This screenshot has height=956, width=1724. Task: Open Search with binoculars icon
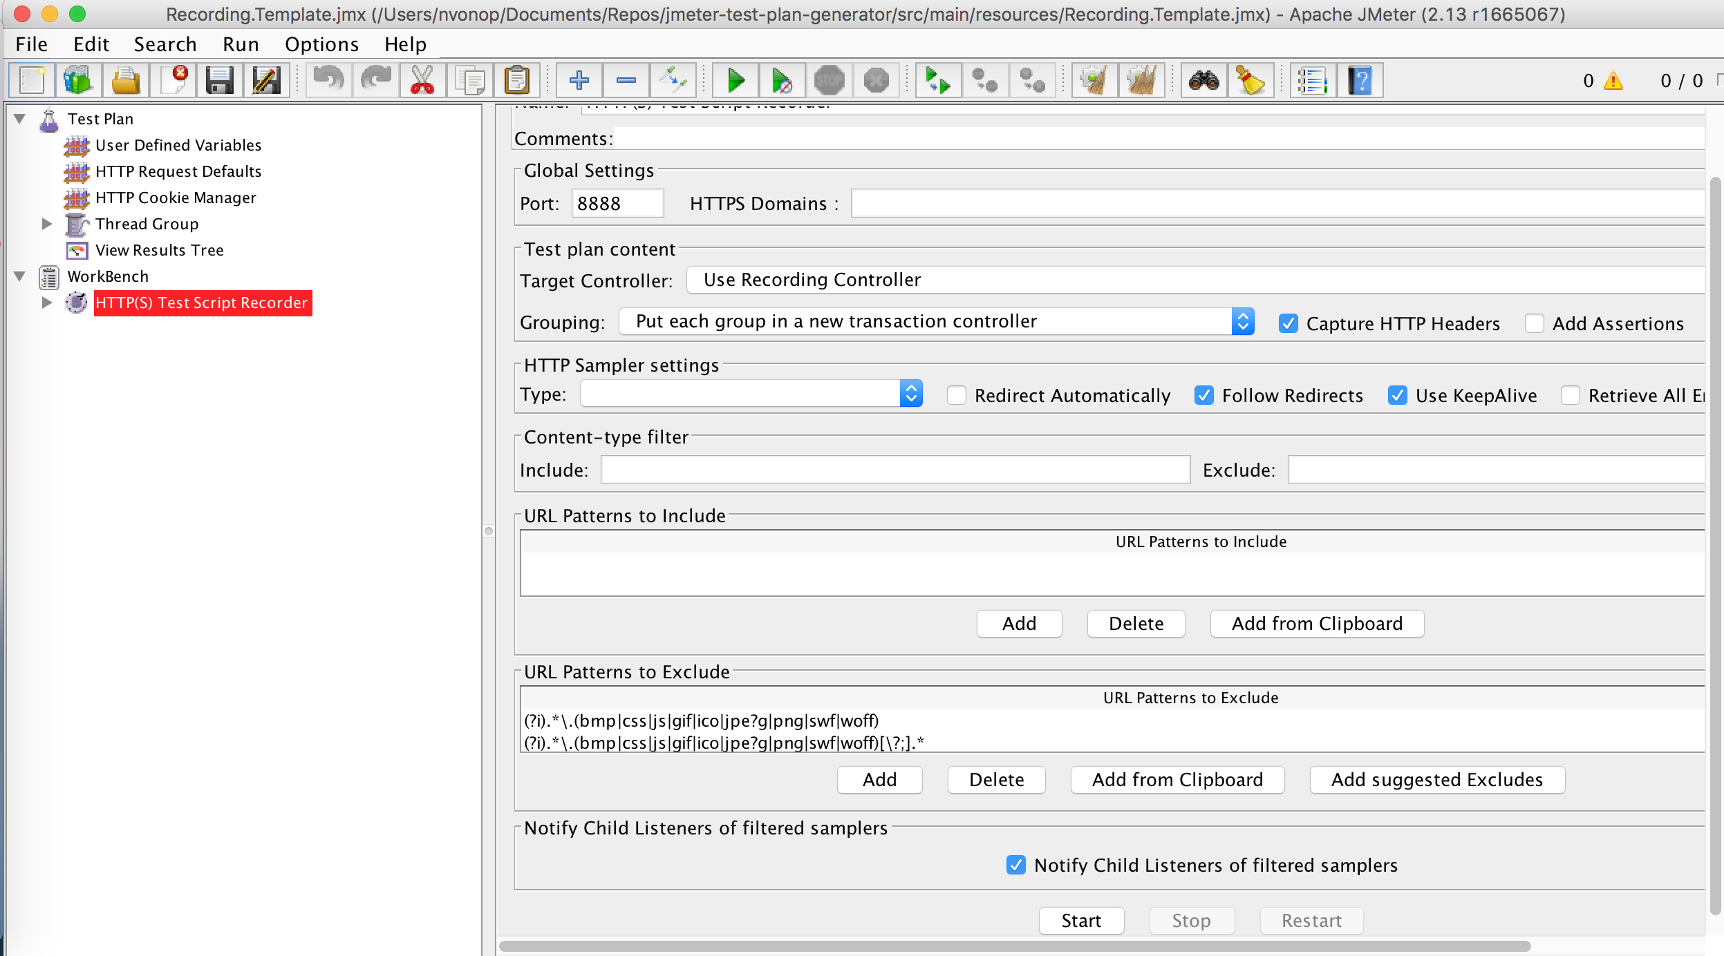pos(1203,81)
